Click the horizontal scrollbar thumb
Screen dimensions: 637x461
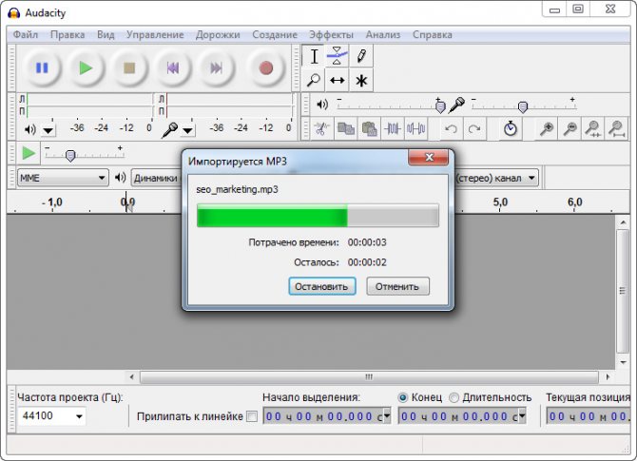[x=369, y=377]
